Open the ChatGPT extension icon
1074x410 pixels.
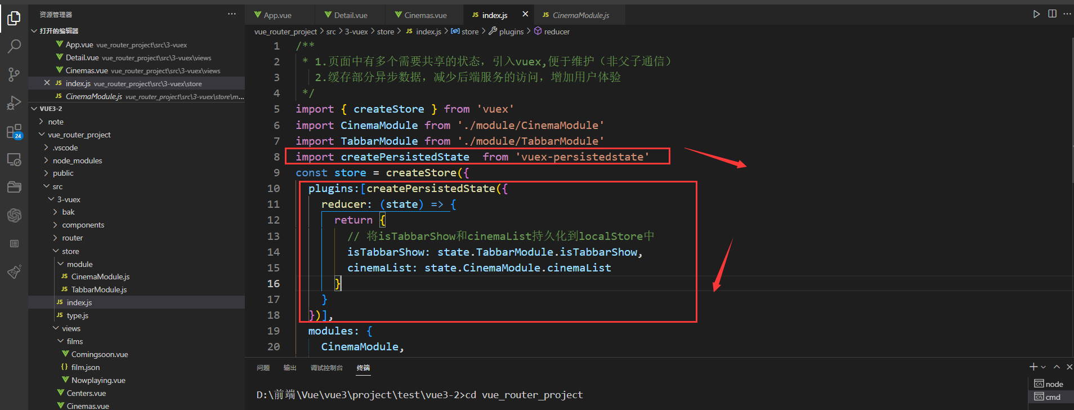[x=14, y=215]
